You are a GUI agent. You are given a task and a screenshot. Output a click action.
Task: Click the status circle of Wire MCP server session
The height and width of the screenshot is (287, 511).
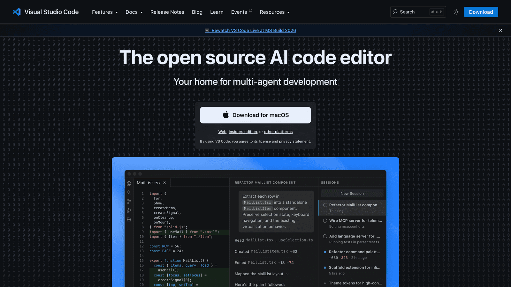(x=325, y=221)
